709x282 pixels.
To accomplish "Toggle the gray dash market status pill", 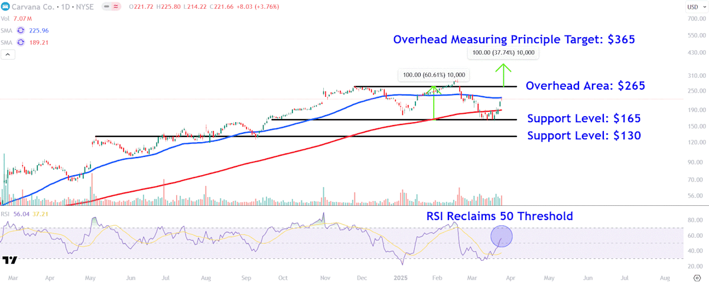I will pos(106,6).
